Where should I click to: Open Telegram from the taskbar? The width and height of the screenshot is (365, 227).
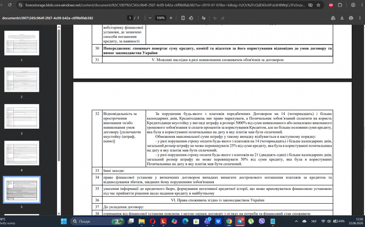240,221
